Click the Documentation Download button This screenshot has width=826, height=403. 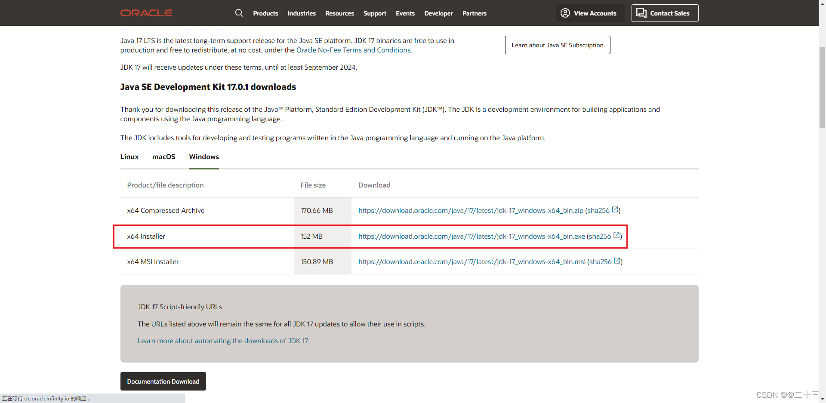(163, 381)
